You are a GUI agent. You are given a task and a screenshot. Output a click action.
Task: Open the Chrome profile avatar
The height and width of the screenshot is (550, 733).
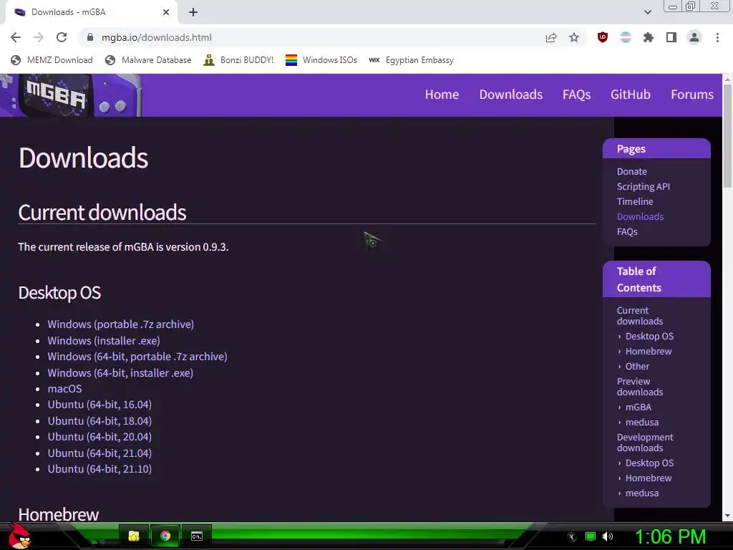(x=694, y=37)
